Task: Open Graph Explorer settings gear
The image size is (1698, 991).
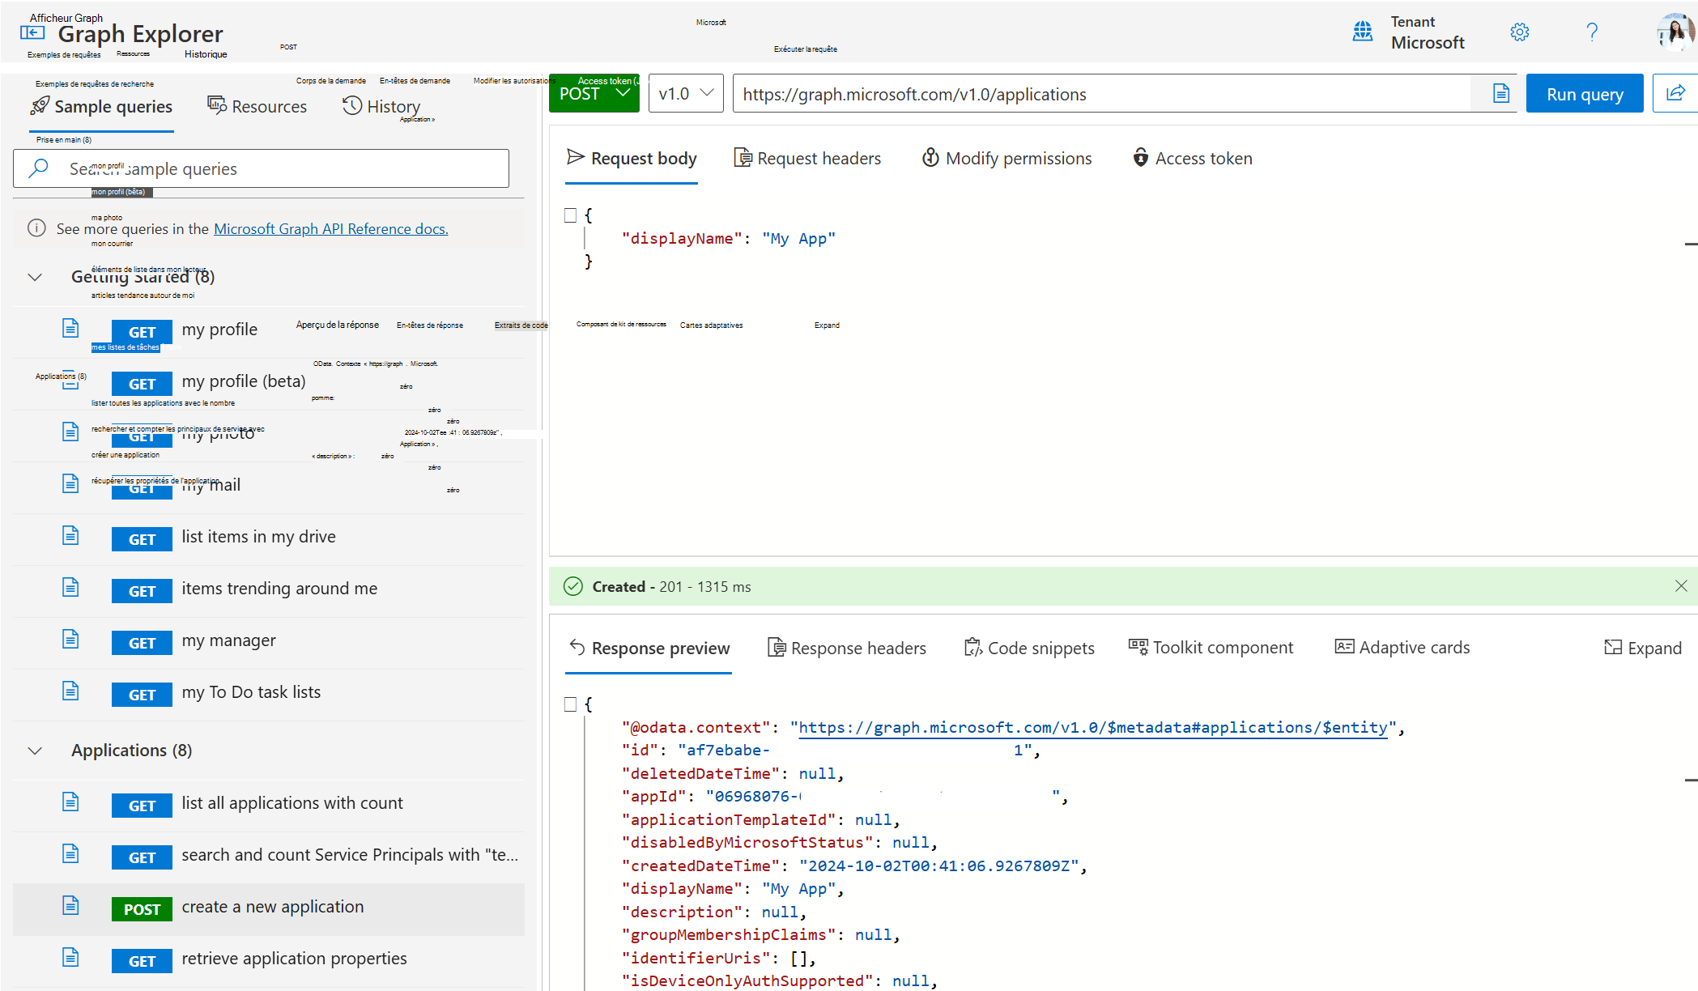Action: pos(1520,32)
